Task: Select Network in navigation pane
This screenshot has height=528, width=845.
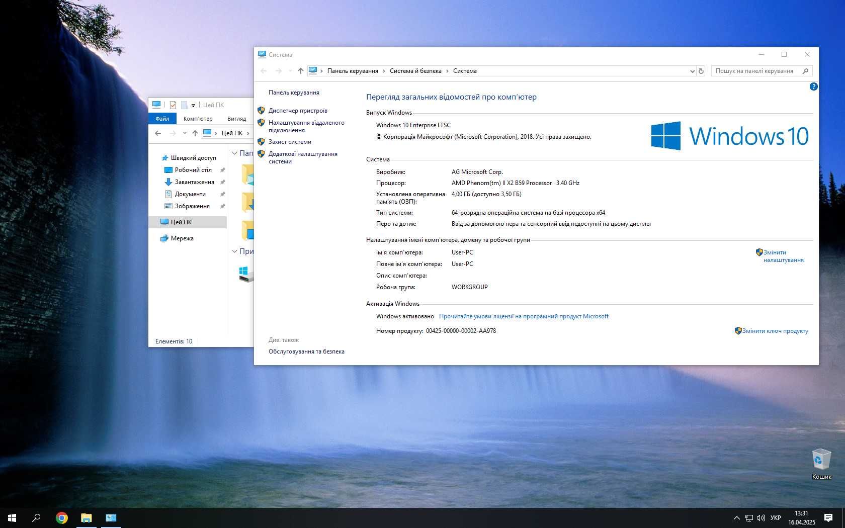Action: tap(182, 238)
